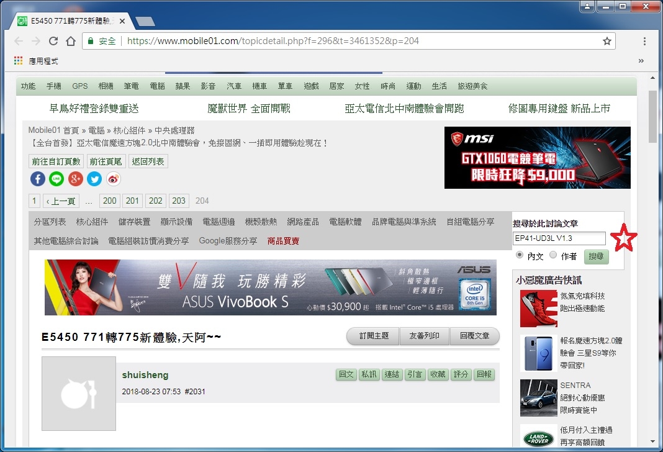
Task: Share via the green LINE icon
Action: (x=56, y=179)
